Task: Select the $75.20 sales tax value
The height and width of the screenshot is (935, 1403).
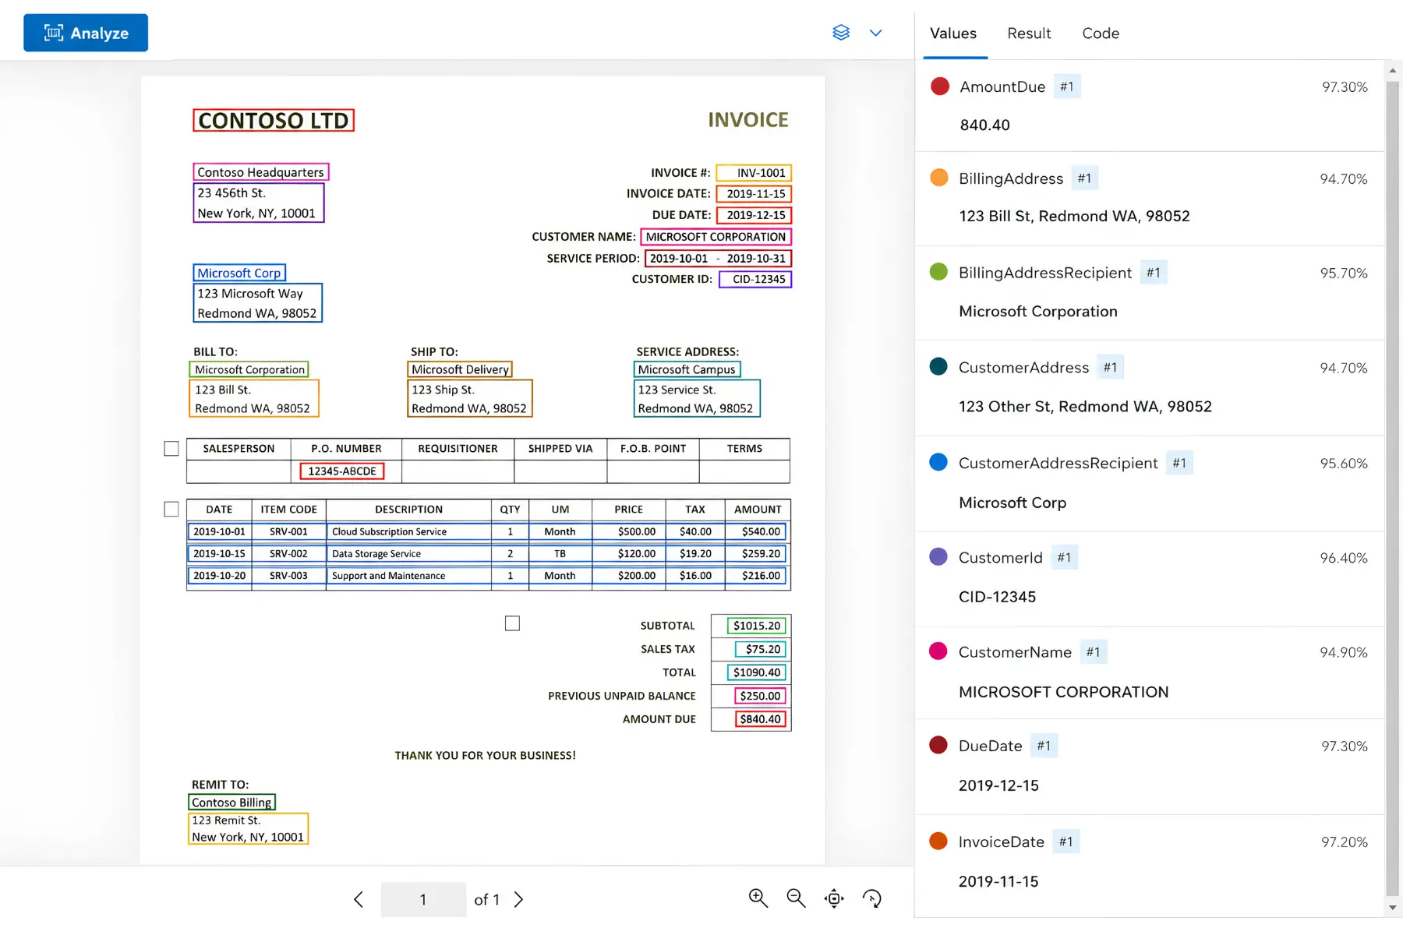Action: [x=761, y=649]
